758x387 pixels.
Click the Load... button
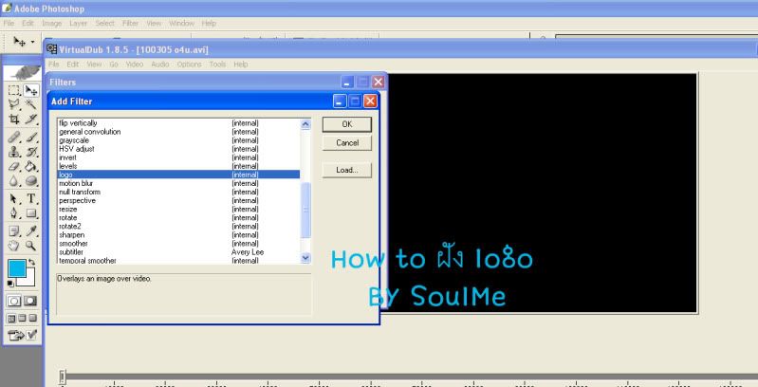coord(347,170)
